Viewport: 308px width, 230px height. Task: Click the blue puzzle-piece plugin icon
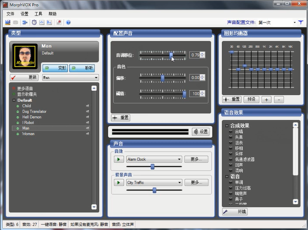pos(25,23)
